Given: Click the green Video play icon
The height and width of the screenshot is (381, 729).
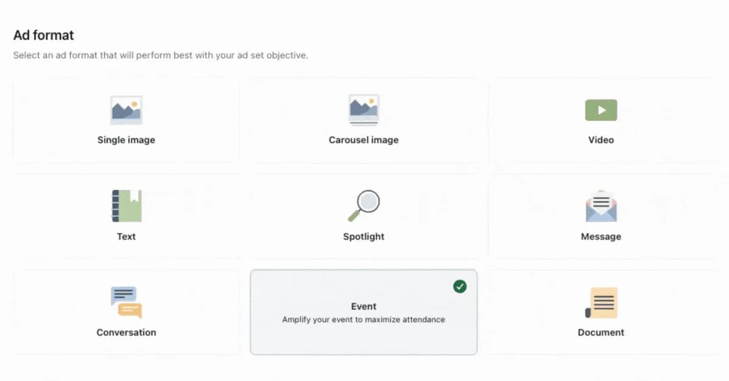Looking at the screenshot, I should [x=600, y=110].
